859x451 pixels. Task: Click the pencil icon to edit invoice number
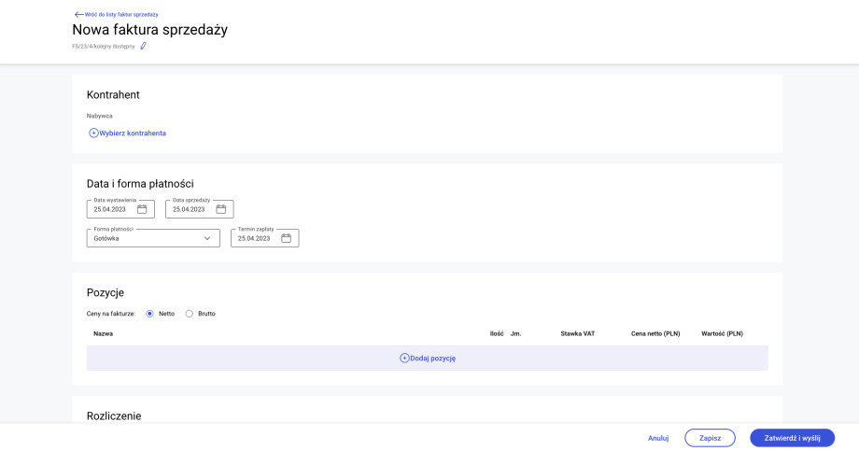tap(143, 46)
